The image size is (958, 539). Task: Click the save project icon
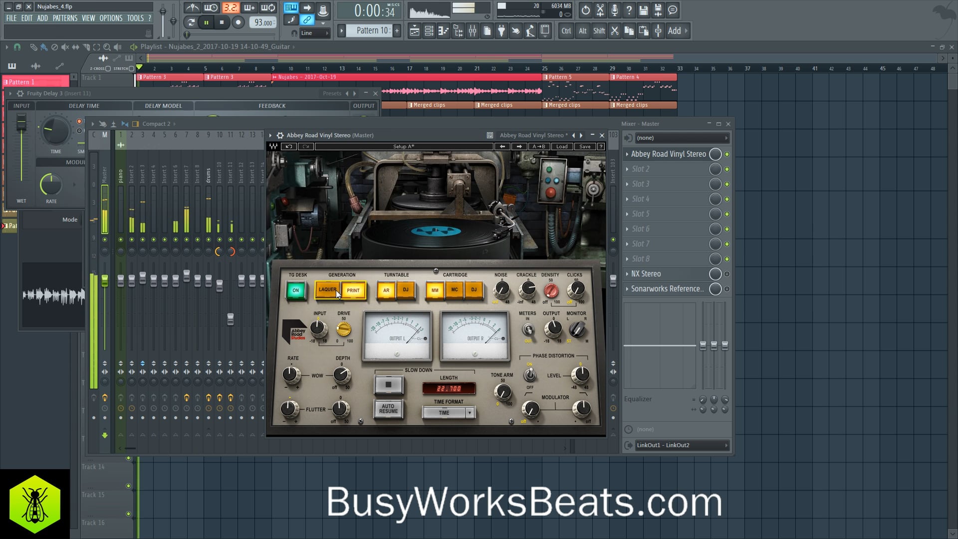643,10
